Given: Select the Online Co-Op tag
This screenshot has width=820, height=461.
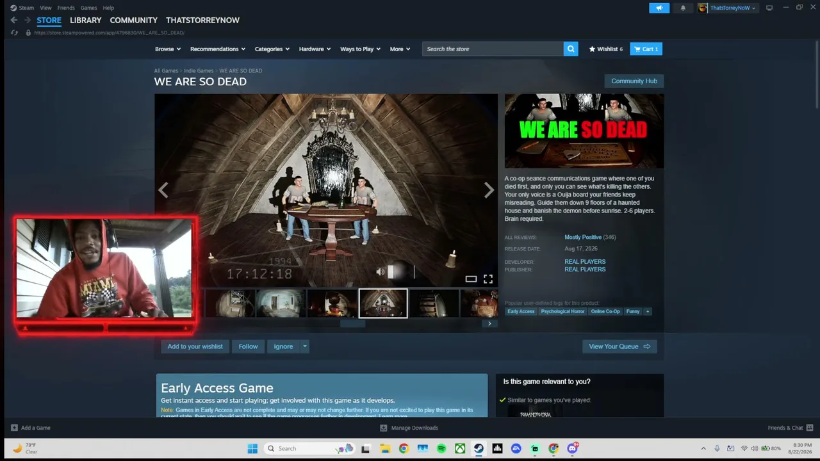Looking at the screenshot, I should coord(605,311).
